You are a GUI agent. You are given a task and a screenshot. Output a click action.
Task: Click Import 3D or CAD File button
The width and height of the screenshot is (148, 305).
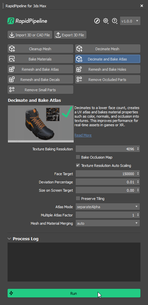pos(30,35)
